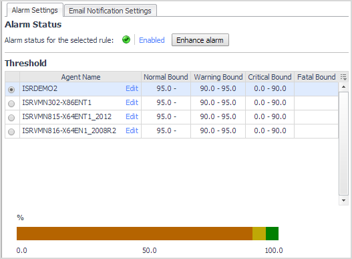Open the Email Notification Settings tab
Screen dimensions: 352x259
110,11
